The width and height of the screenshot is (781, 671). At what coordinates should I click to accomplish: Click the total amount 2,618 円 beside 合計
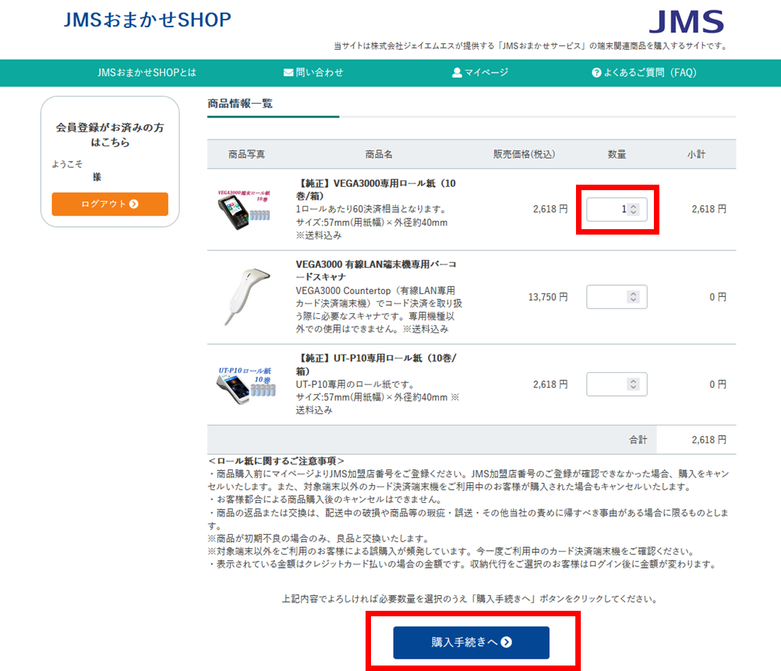(x=709, y=440)
